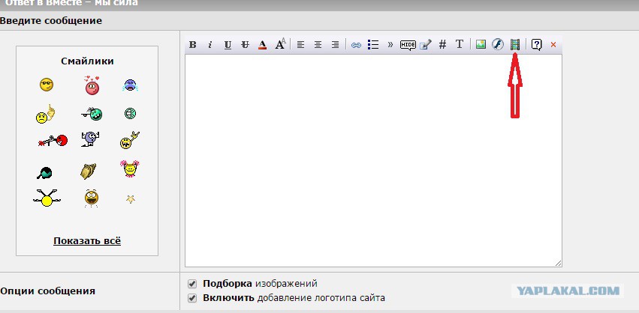
Task: Center-align the text
Action: coord(318,45)
